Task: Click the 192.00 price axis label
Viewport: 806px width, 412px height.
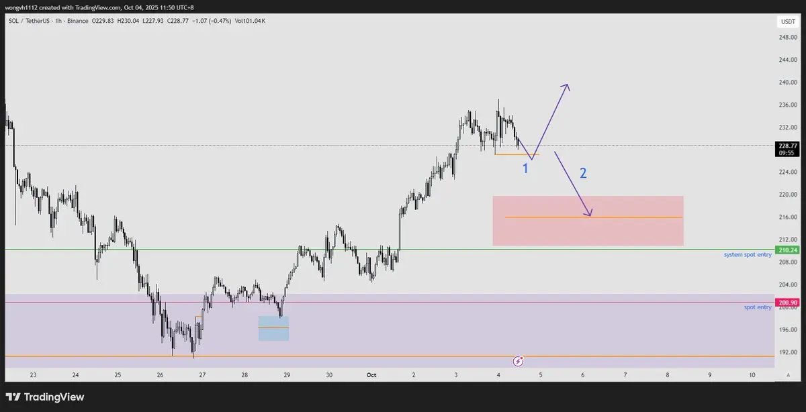Action: (x=787, y=352)
